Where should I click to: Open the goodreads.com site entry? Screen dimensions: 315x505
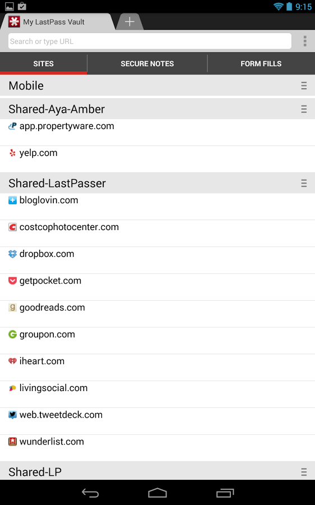157,314
